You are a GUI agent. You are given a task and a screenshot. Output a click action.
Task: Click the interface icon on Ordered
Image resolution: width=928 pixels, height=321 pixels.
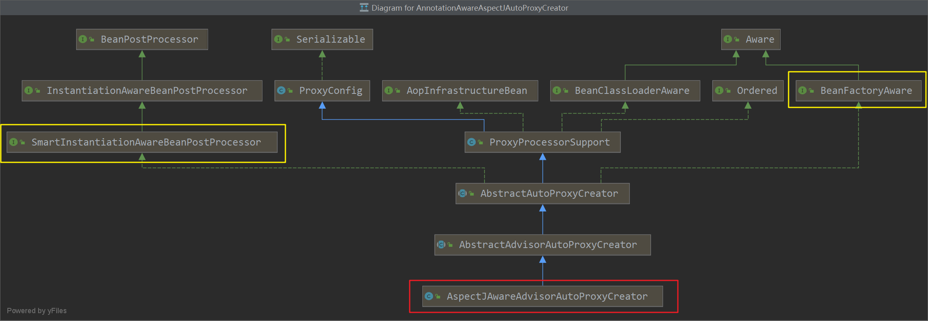click(719, 91)
